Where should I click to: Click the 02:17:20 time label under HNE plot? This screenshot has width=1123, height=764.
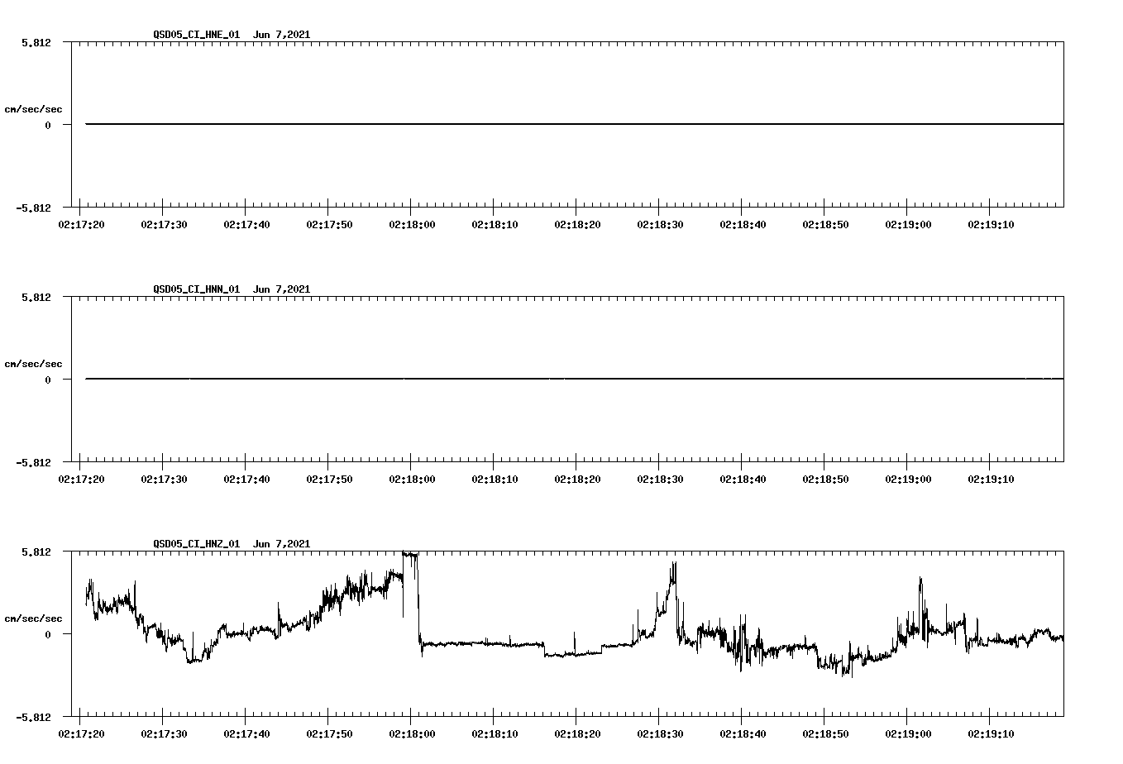[81, 225]
